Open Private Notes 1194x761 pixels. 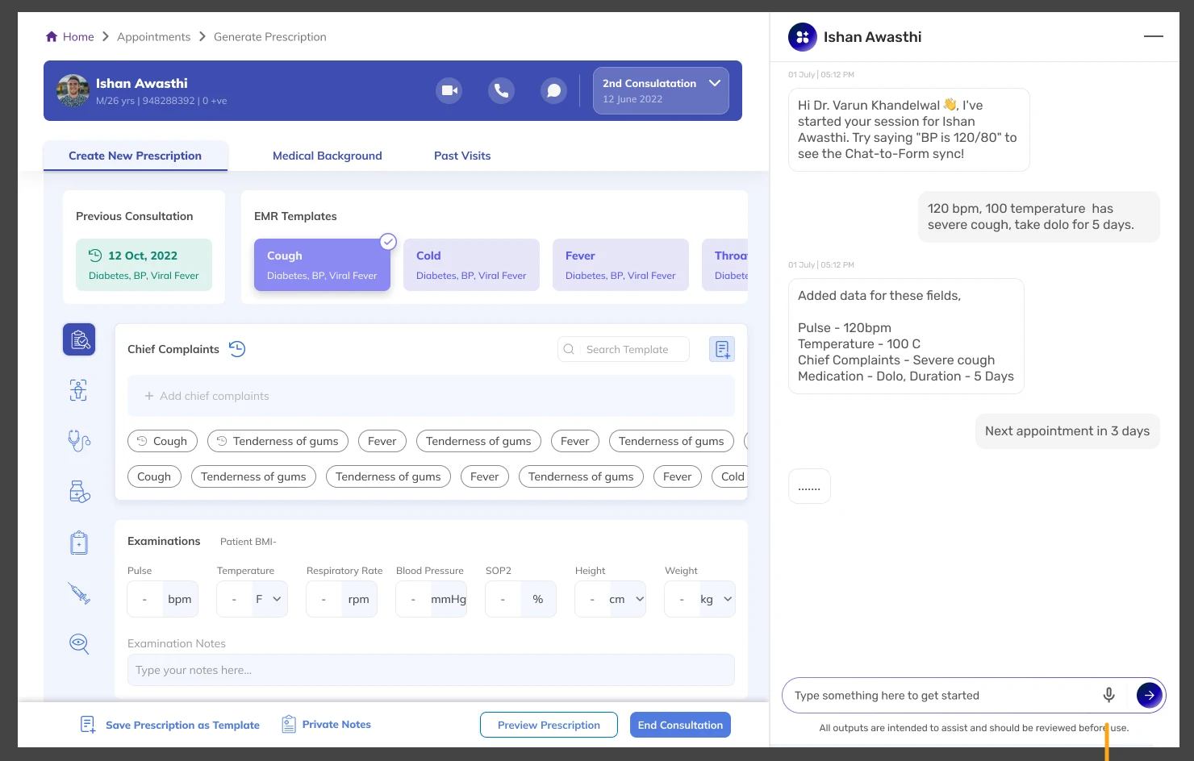pos(326,725)
